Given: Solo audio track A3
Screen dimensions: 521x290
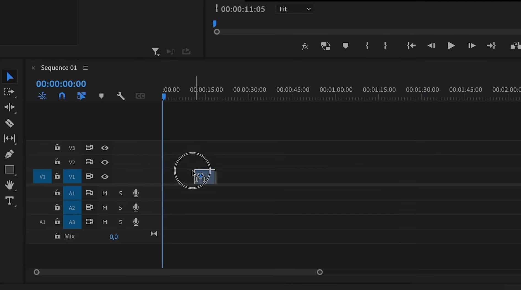Looking at the screenshot, I should click(x=120, y=222).
